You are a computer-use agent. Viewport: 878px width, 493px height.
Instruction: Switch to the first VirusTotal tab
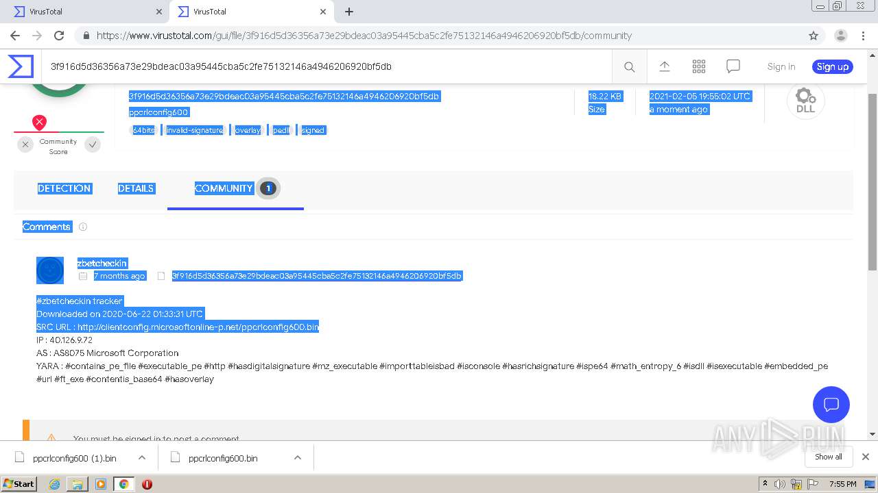point(82,12)
